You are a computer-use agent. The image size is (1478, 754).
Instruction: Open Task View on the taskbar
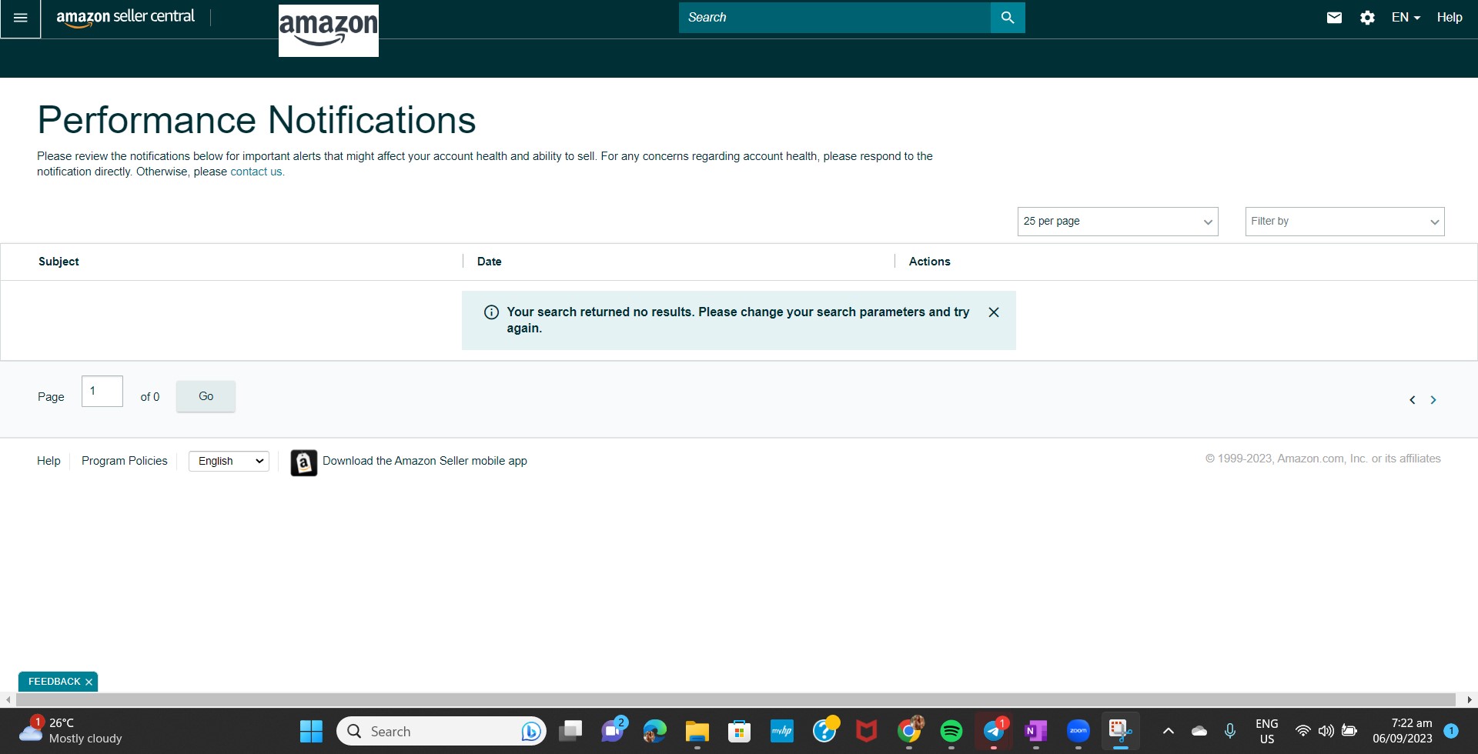point(570,731)
